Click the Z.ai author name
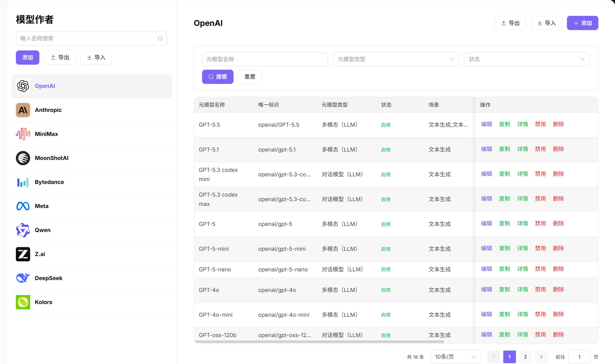Screen dimensions: 615x364 (x=40, y=254)
